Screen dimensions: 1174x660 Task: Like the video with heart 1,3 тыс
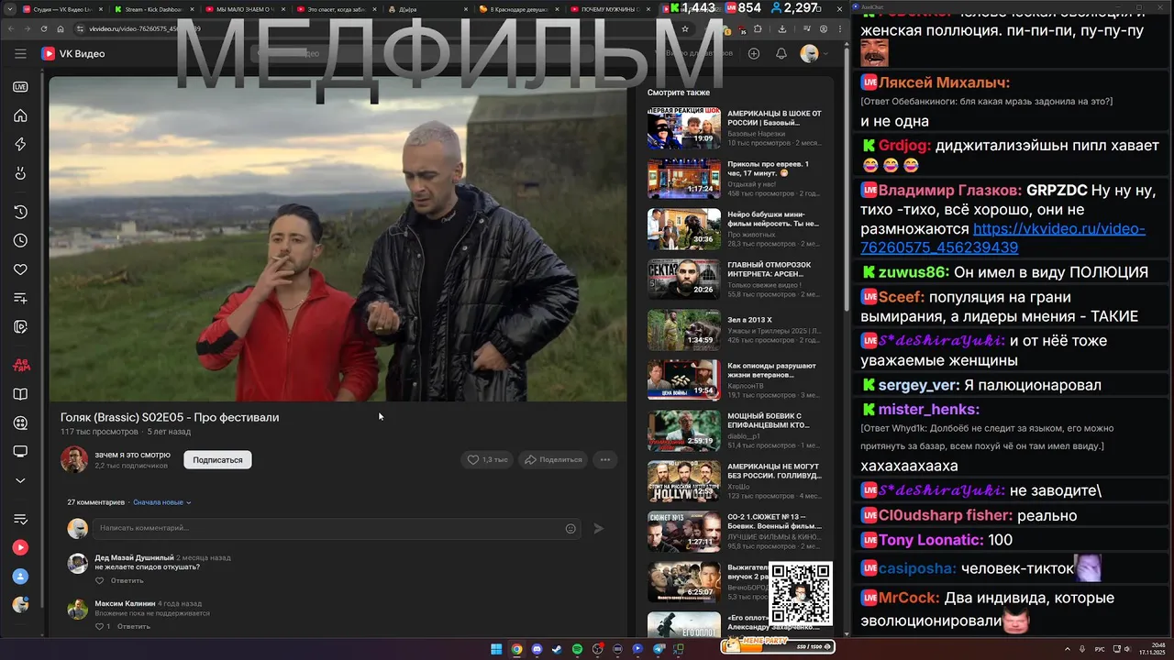pyautogui.click(x=487, y=459)
